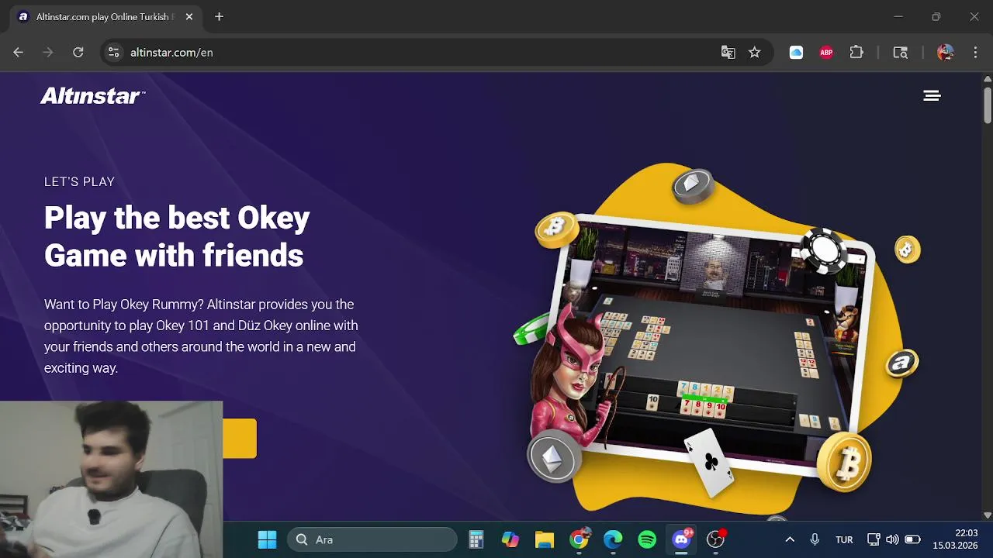Viewport: 993px width, 558px height.
Task: Open the cloud extension icon
Action: [x=796, y=52]
